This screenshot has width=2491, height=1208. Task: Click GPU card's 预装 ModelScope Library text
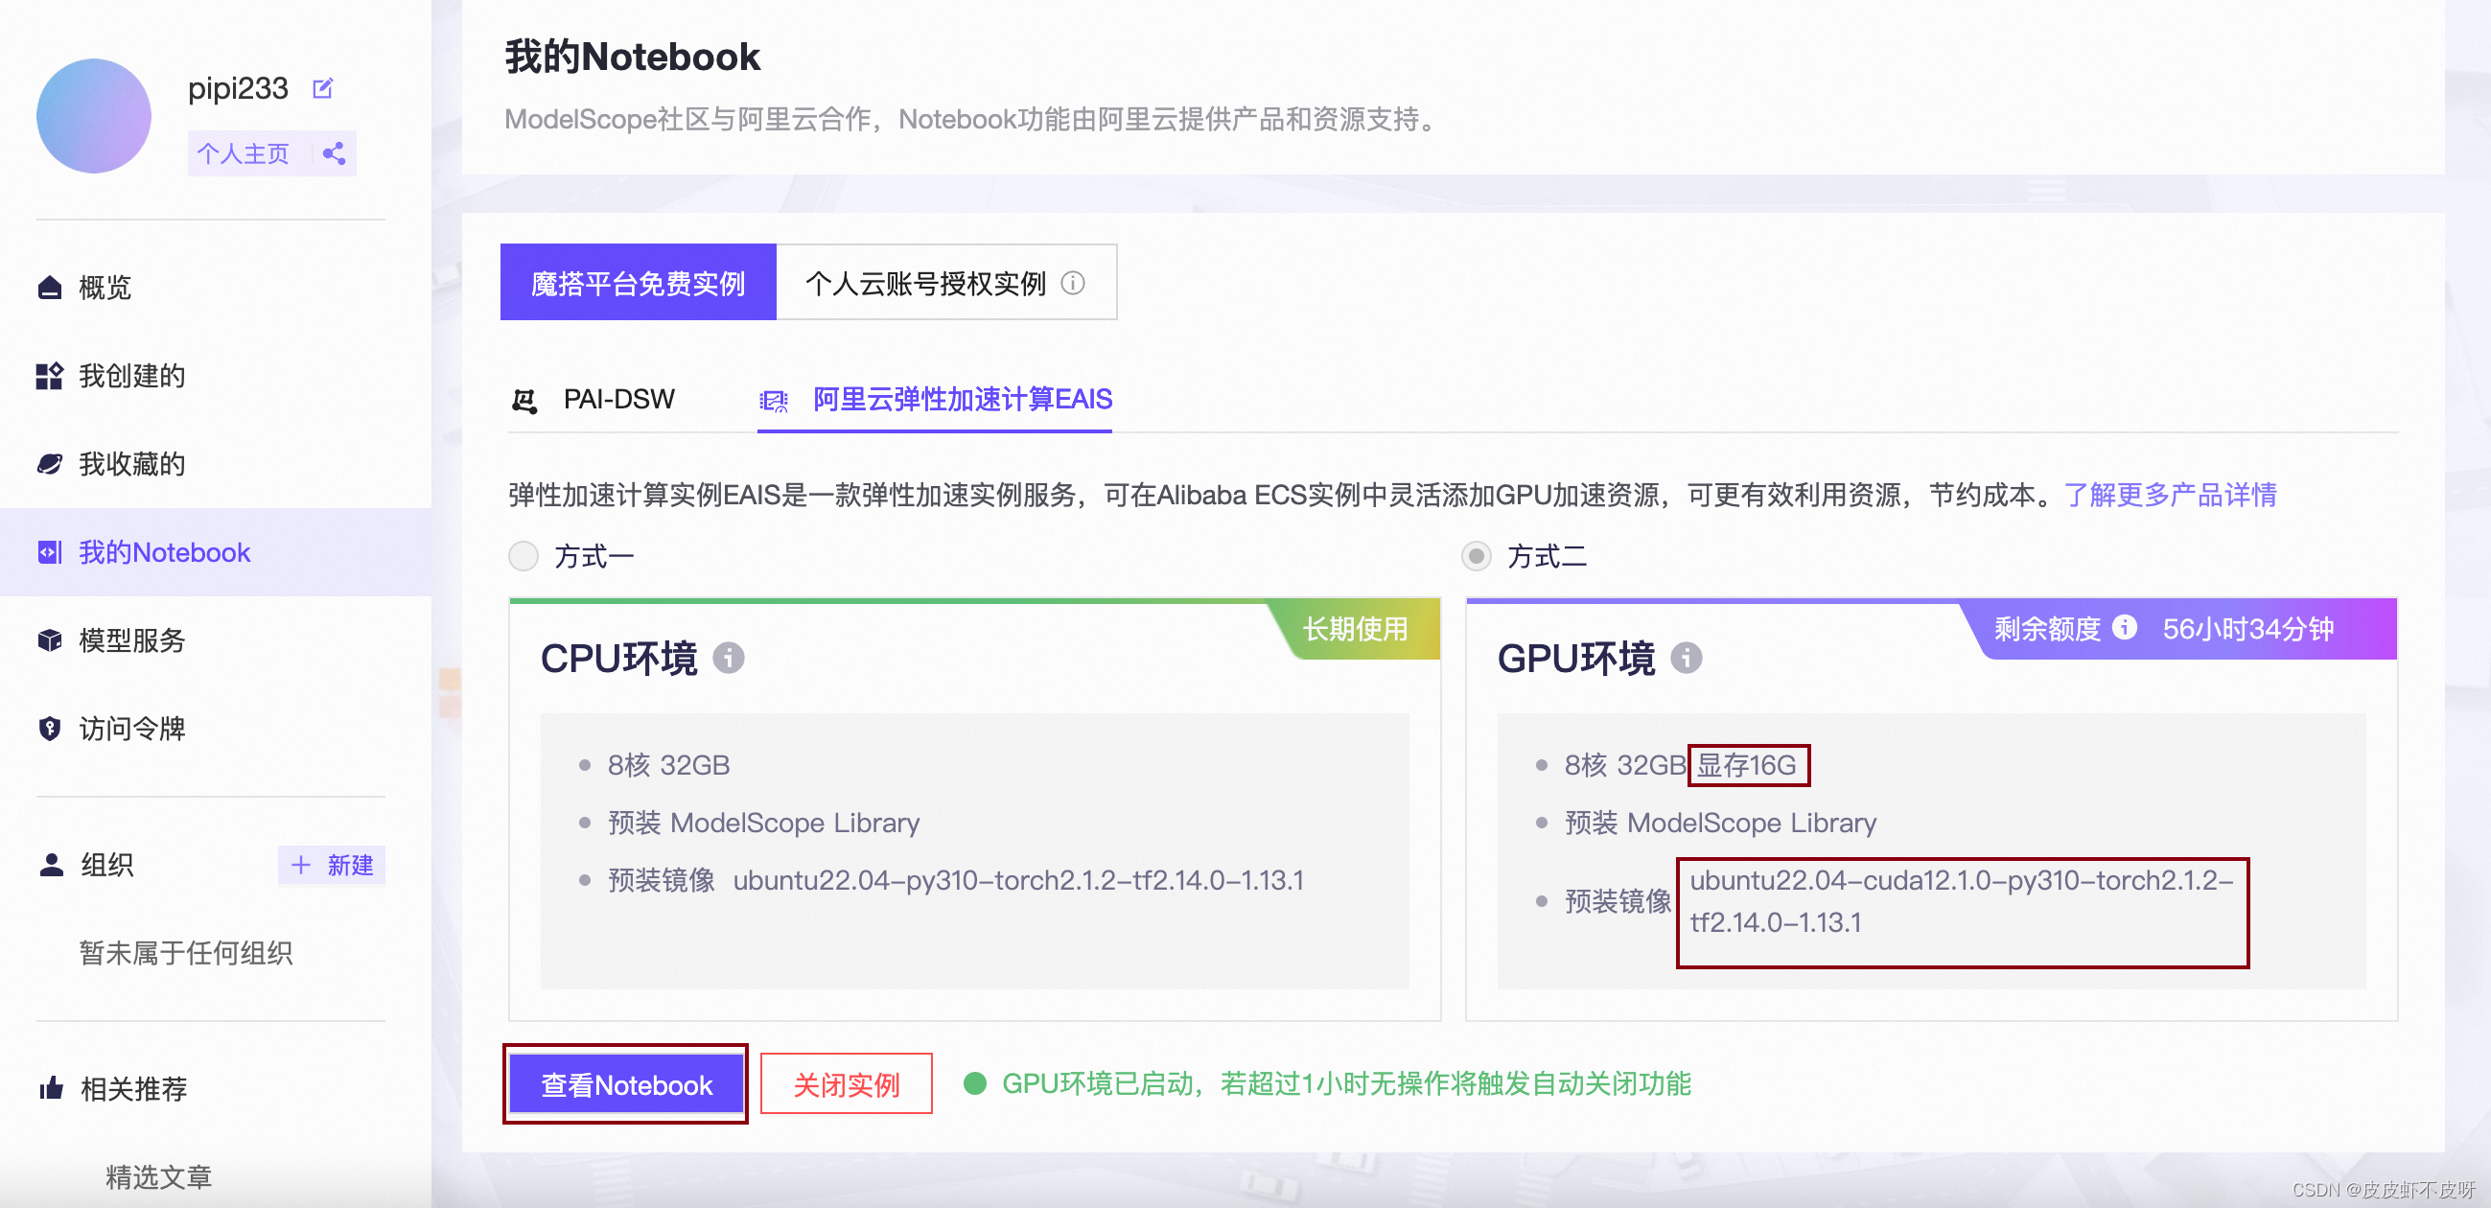tap(1720, 823)
